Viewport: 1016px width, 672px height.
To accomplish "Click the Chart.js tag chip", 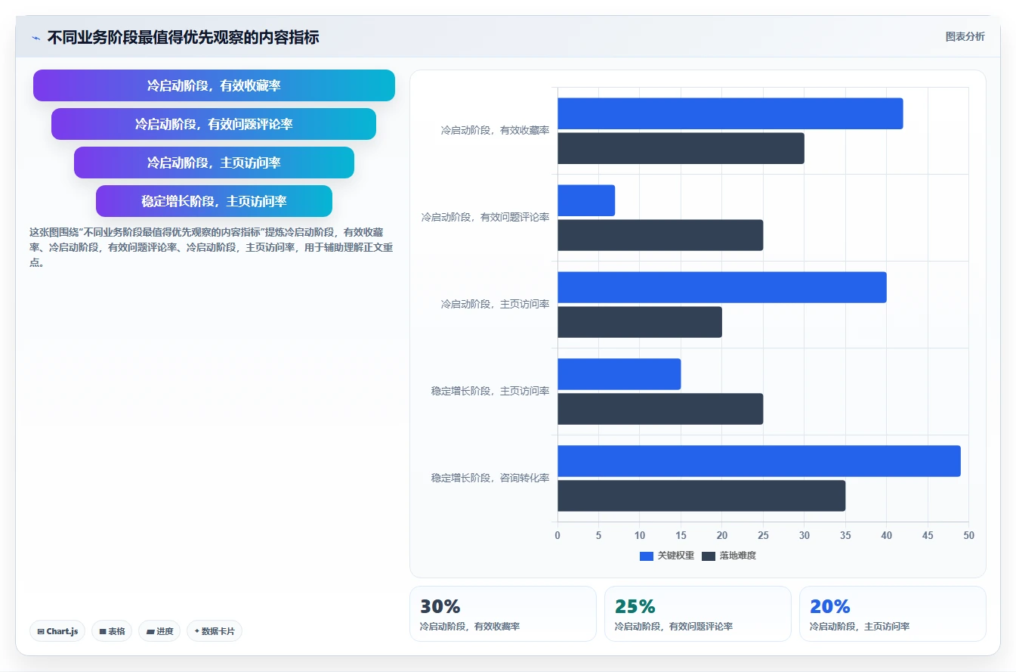I will (x=57, y=631).
